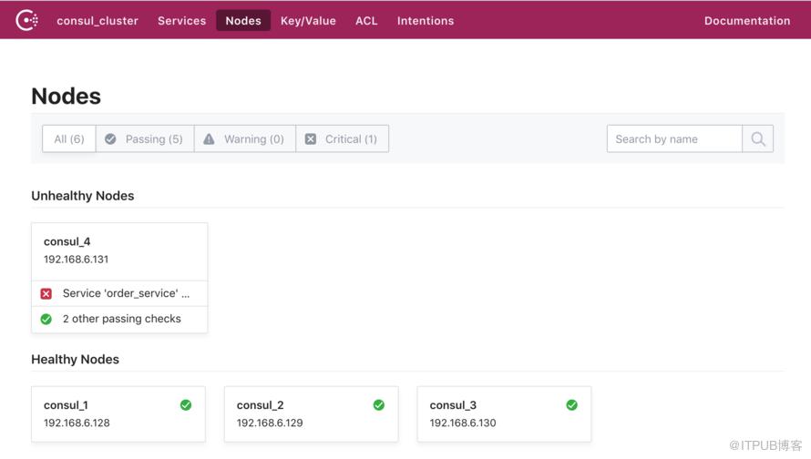Click the Healthy Nodes heading

pos(75,359)
